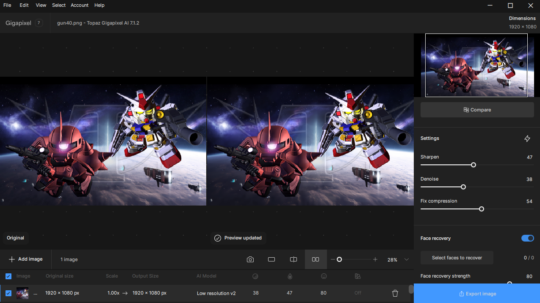
Task: Toggle the Face recovery switch
Action: click(x=528, y=238)
